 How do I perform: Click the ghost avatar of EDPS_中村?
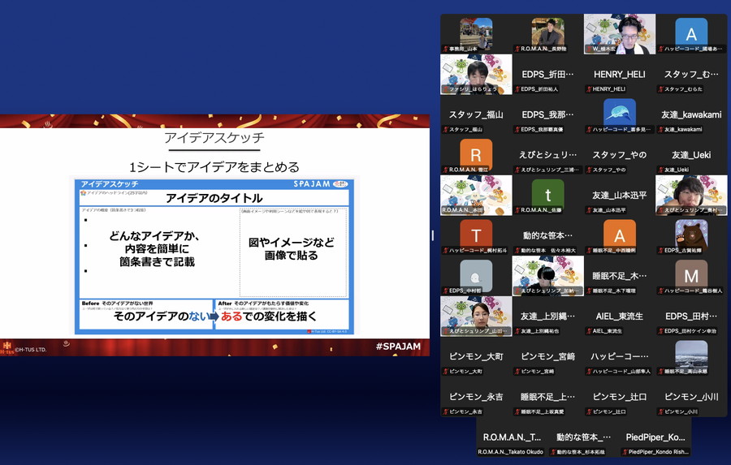[476, 273]
